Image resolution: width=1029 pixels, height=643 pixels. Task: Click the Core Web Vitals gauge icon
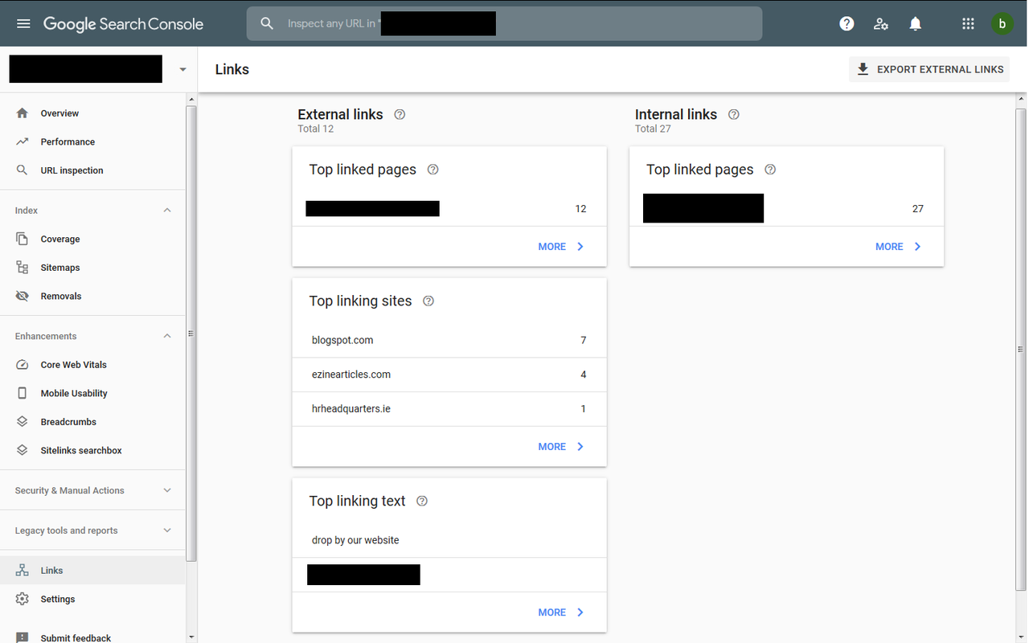[x=23, y=365]
